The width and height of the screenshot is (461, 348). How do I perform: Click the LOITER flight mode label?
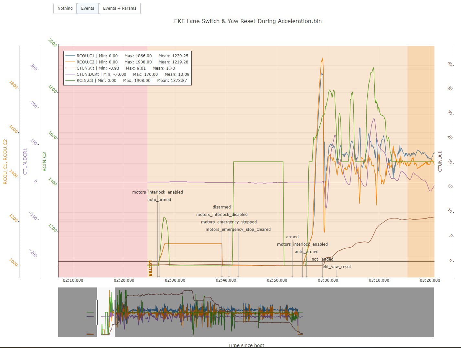pyautogui.click(x=150, y=268)
